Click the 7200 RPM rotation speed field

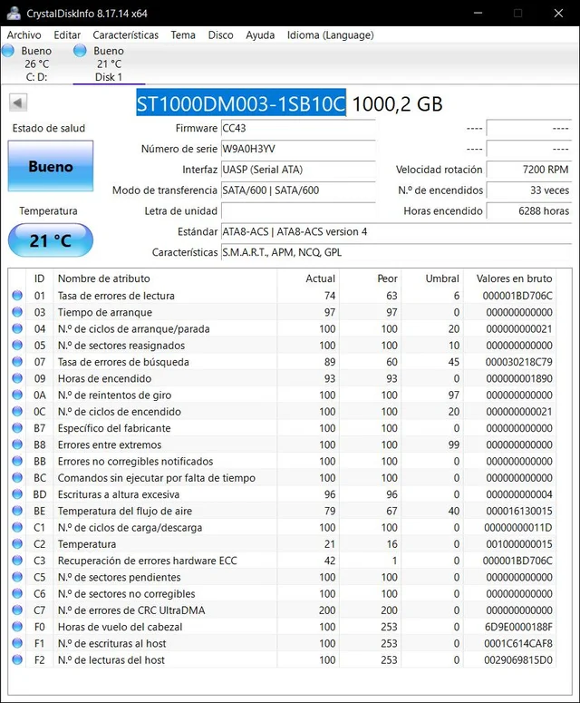529,170
